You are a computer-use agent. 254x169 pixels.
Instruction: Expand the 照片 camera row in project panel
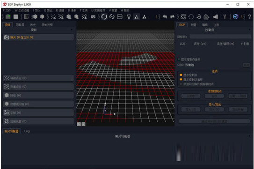[x=38, y=37]
